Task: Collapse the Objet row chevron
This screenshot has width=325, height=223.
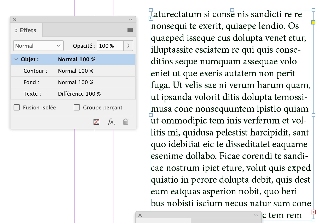Action: pos(16,59)
